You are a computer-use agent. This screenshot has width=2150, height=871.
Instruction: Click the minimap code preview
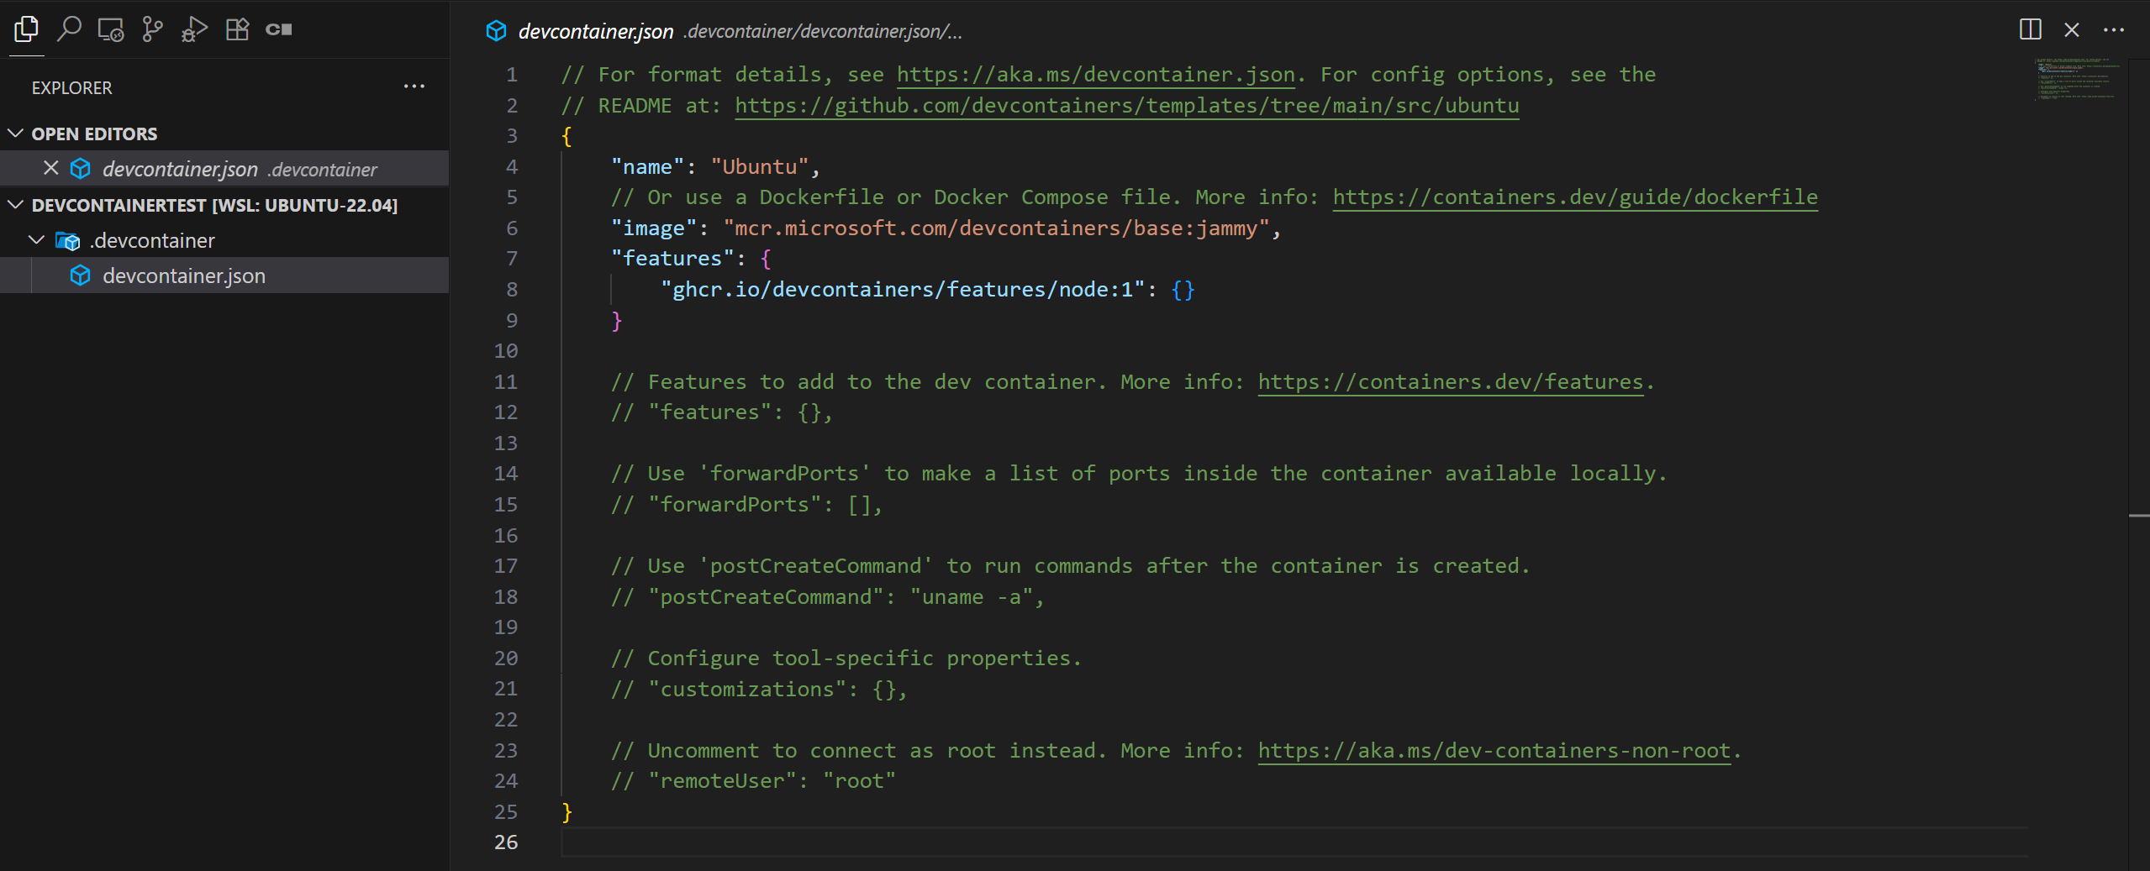pos(2076,80)
